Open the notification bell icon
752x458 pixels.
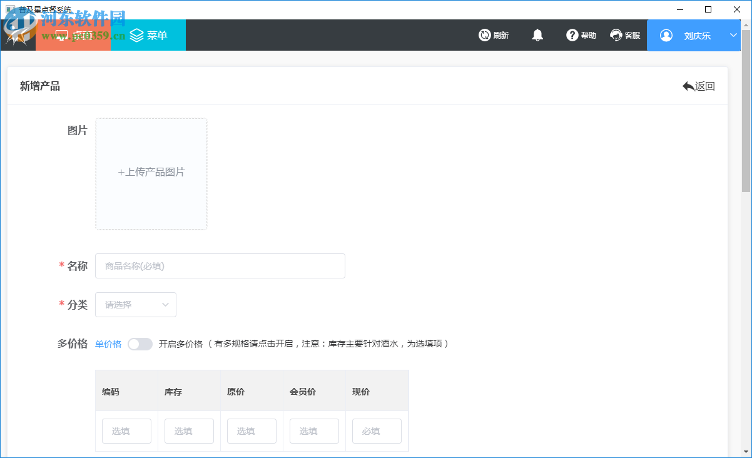pyautogui.click(x=537, y=35)
